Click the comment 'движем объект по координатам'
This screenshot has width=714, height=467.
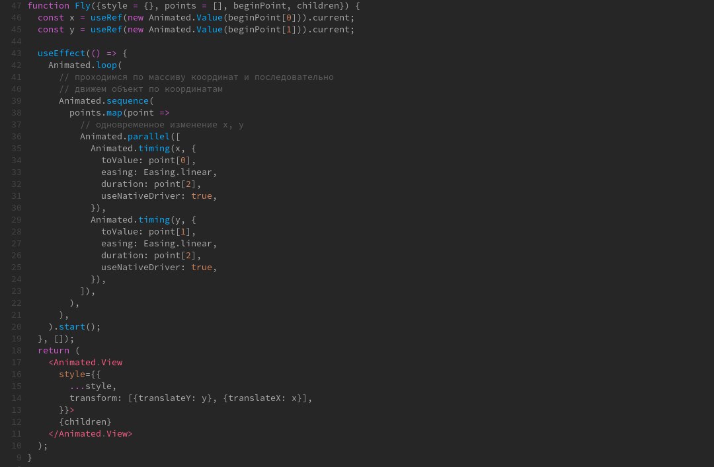tap(141, 89)
